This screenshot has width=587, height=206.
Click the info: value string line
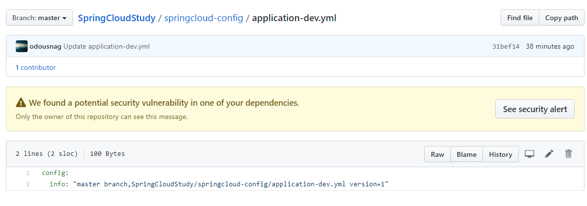(x=219, y=184)
